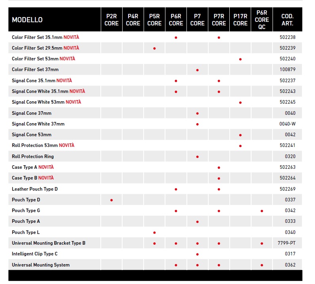Click the P2R CORE column header
Viewport: 315px width, 284px height.
click(111, 20)
